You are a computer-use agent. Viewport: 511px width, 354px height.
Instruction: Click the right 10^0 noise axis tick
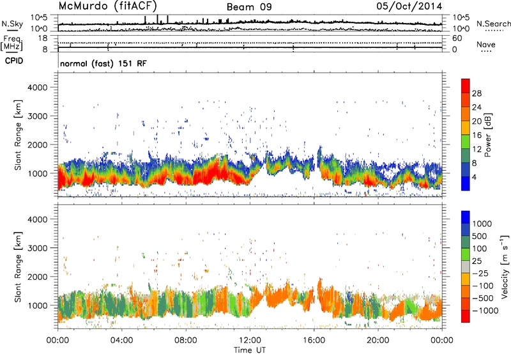pos(461,29)
